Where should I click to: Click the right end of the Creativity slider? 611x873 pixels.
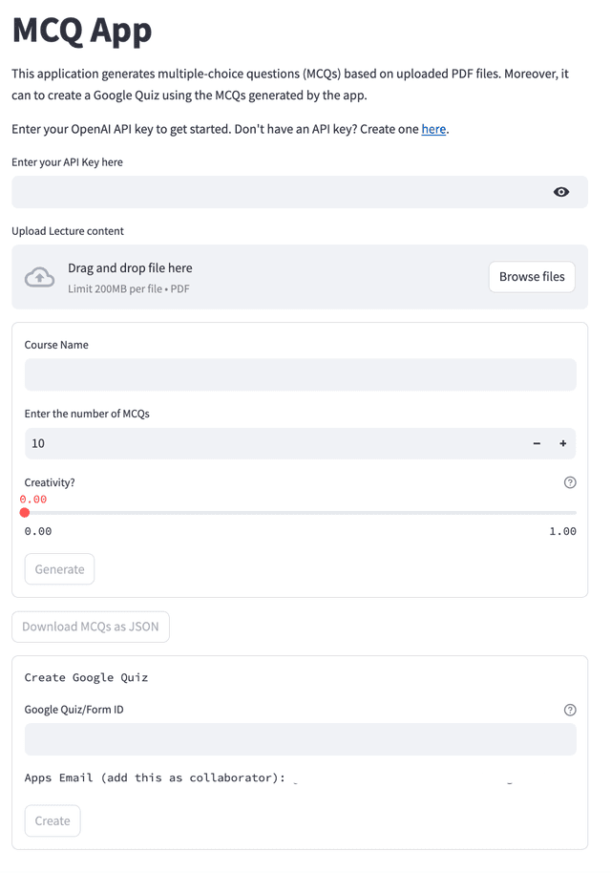(573, 512)
